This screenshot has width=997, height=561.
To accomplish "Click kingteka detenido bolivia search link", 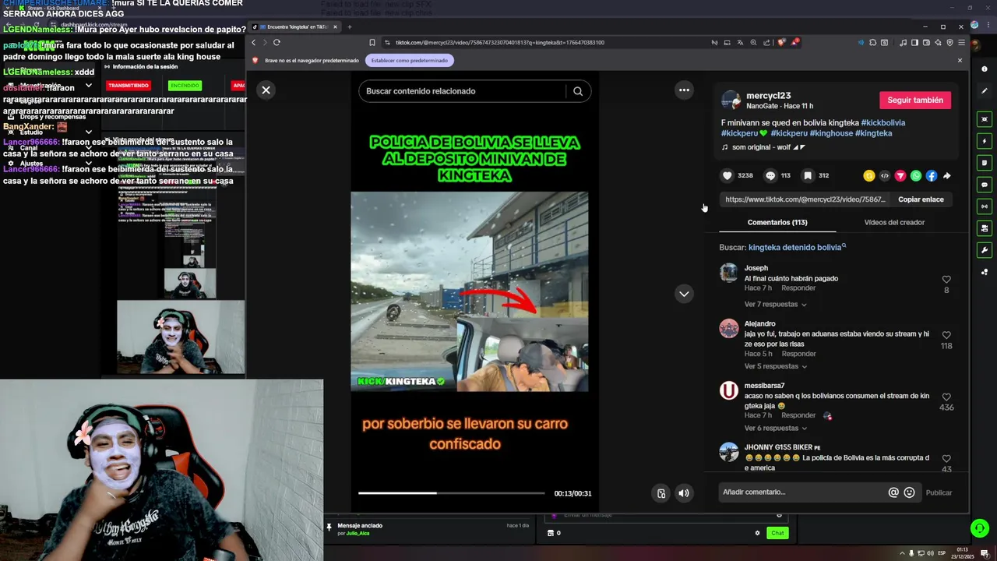I will [x=797, y=247].
